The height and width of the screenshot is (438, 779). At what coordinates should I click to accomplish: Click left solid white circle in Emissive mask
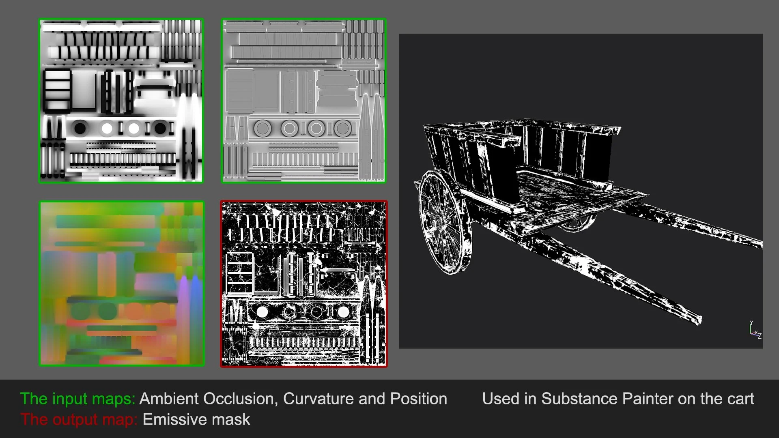262,312
